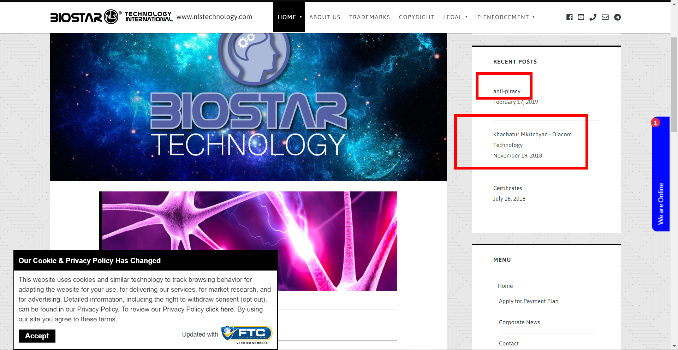The width and height of the screenshot is (678, 350).
Task: Click the YouTube channel icon
Action: [581, 17]
